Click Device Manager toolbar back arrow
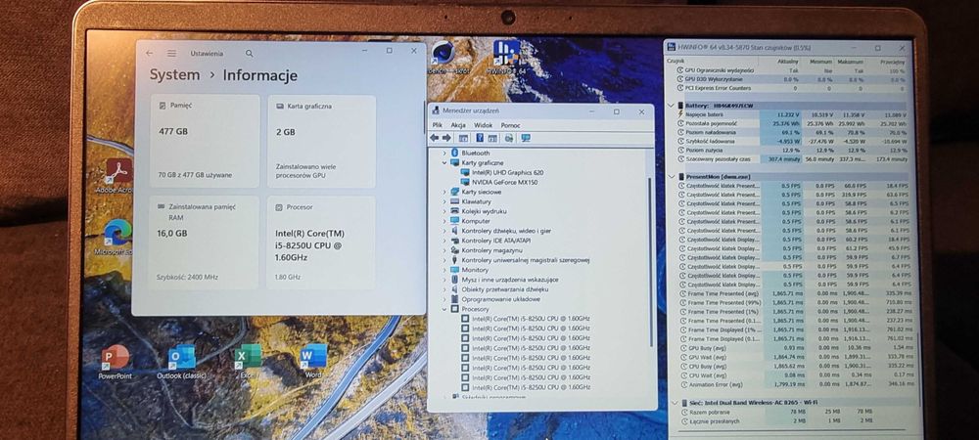979x440 pixels. point(435,138)
